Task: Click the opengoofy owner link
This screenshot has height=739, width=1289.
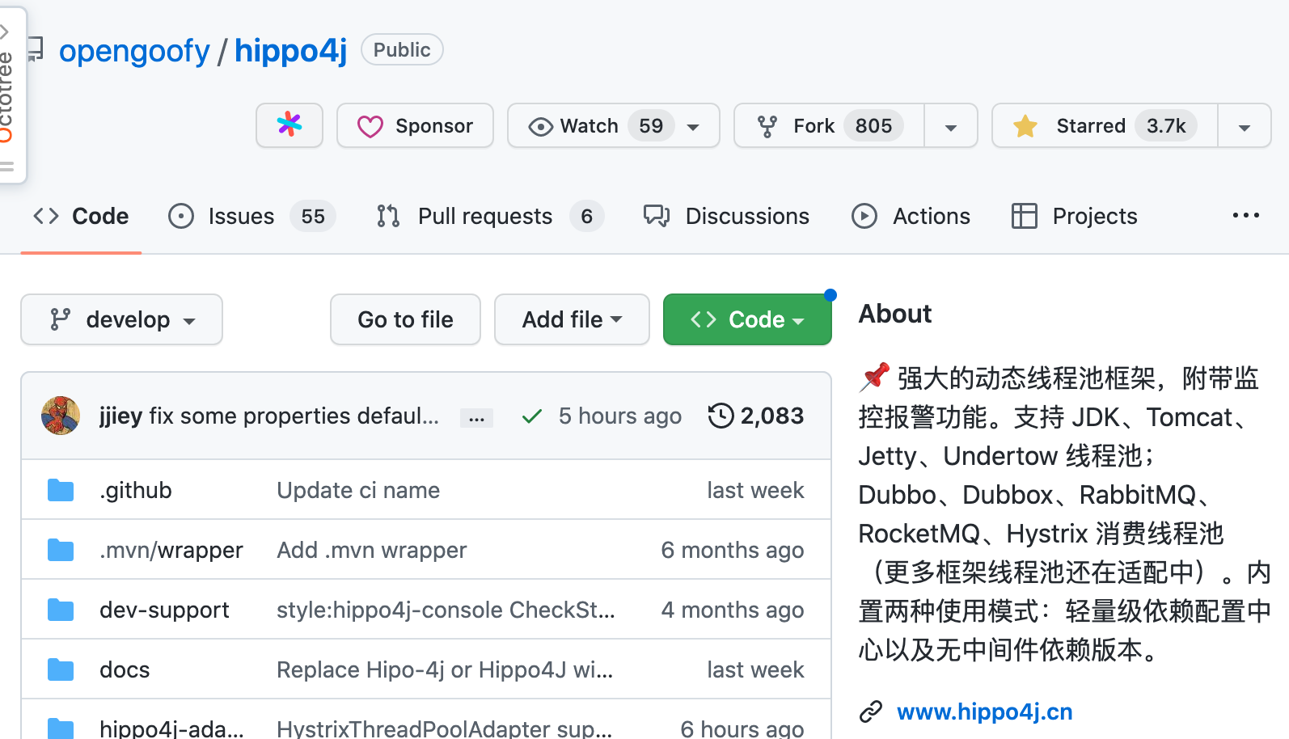Action: coord(134,51)
